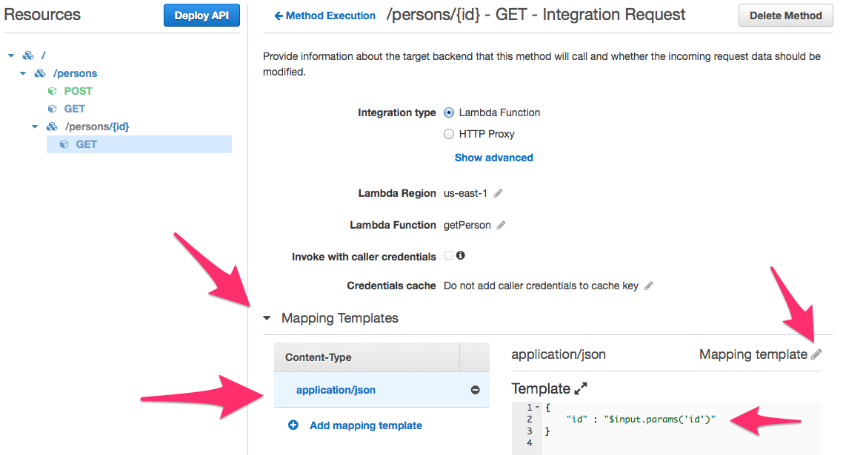Remove application/json mapping with minus icon
The height and width of the screenshot is (455, 843).
click(476, 390)
